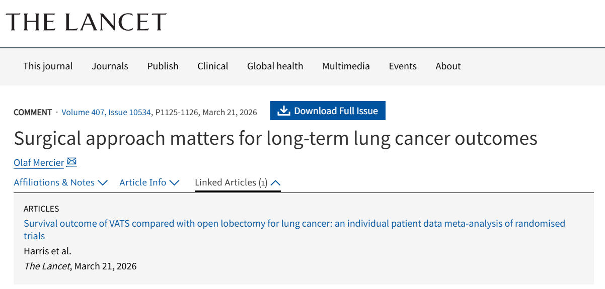Open the Clinical menu
Screen dimensions: 605x289
click(x=212, y=66)
